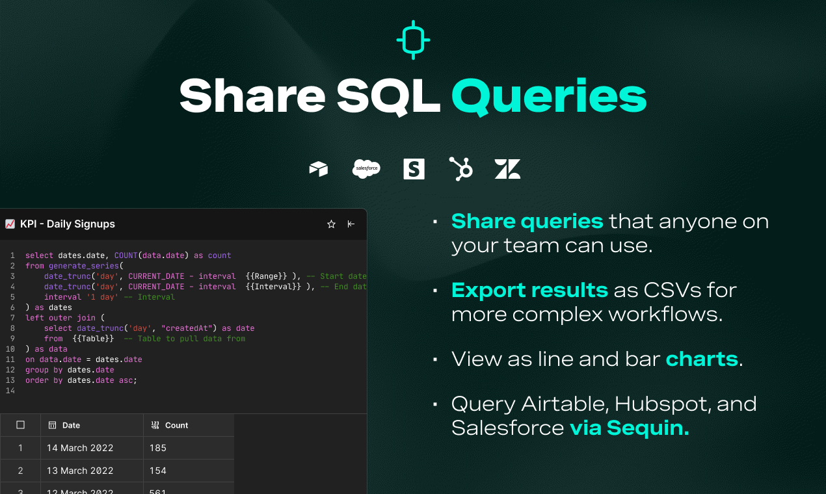Click the 'via Sequin.' highlighted text

pos(629,428)
